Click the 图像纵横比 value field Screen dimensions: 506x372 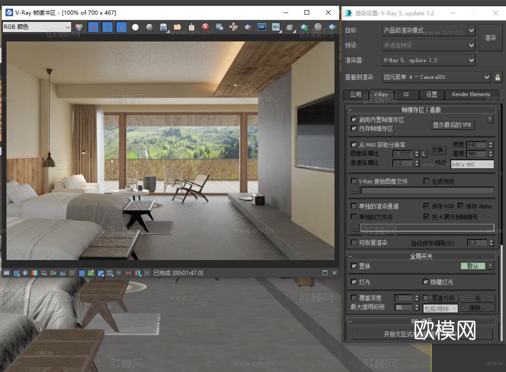tap(403, 153)
